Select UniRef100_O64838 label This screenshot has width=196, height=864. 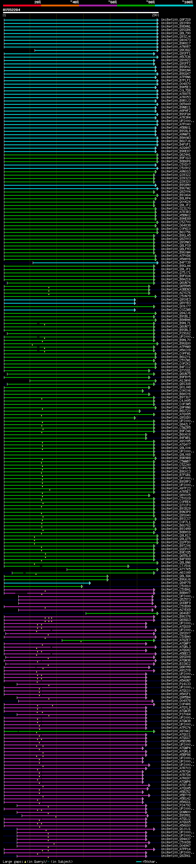pos(176,225)
